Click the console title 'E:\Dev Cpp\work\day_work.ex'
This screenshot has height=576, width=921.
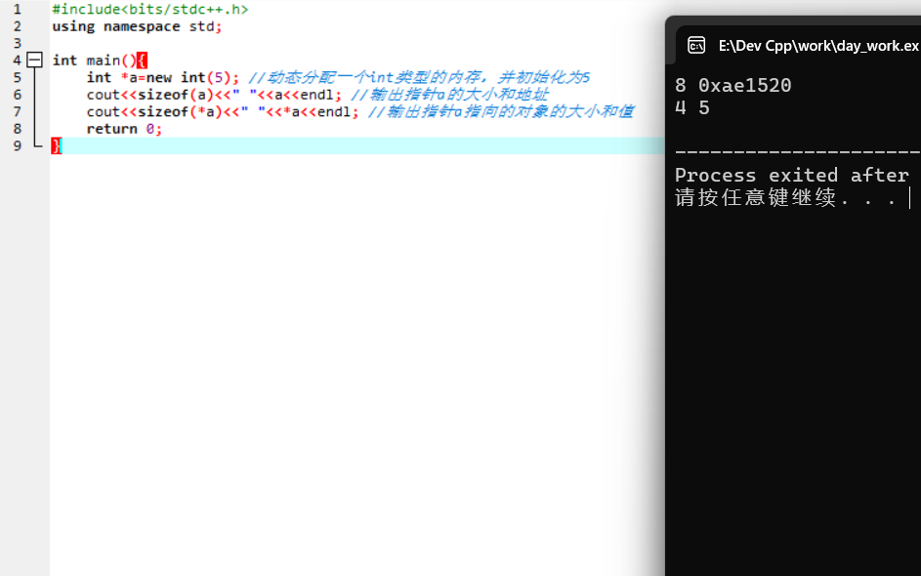click(x=818, y=46)
